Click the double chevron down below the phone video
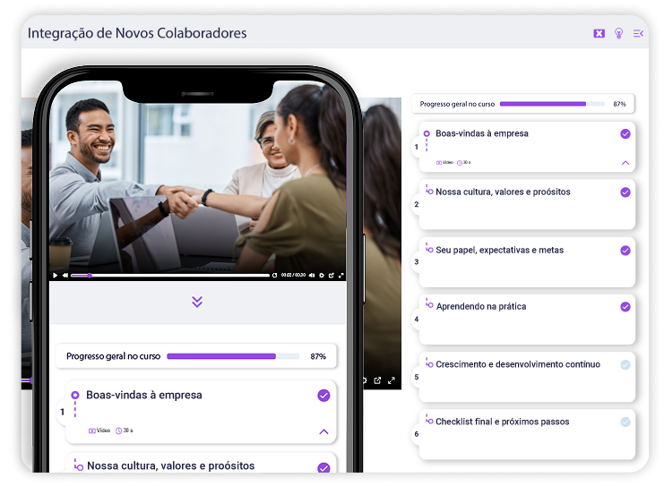Viewport: 664px width, 486px height. tap(197, 302)
